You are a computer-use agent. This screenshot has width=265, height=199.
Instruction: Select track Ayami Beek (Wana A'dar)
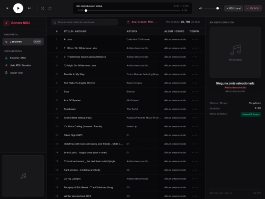126,118
